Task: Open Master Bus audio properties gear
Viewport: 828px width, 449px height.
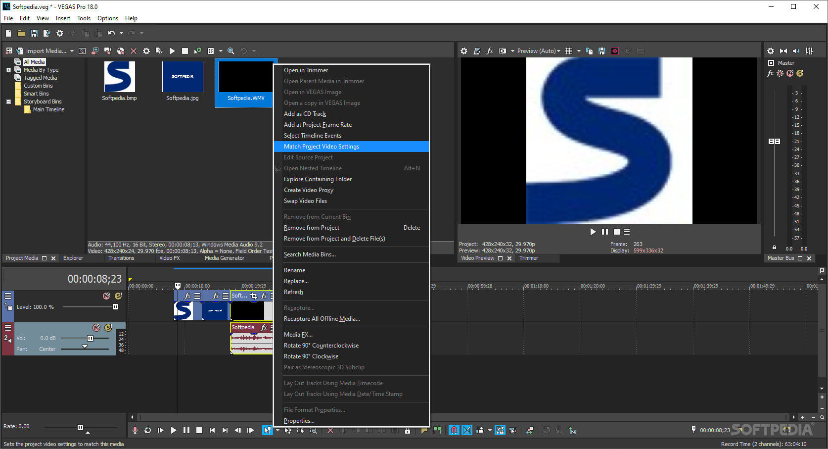Action: coord(771,51)
